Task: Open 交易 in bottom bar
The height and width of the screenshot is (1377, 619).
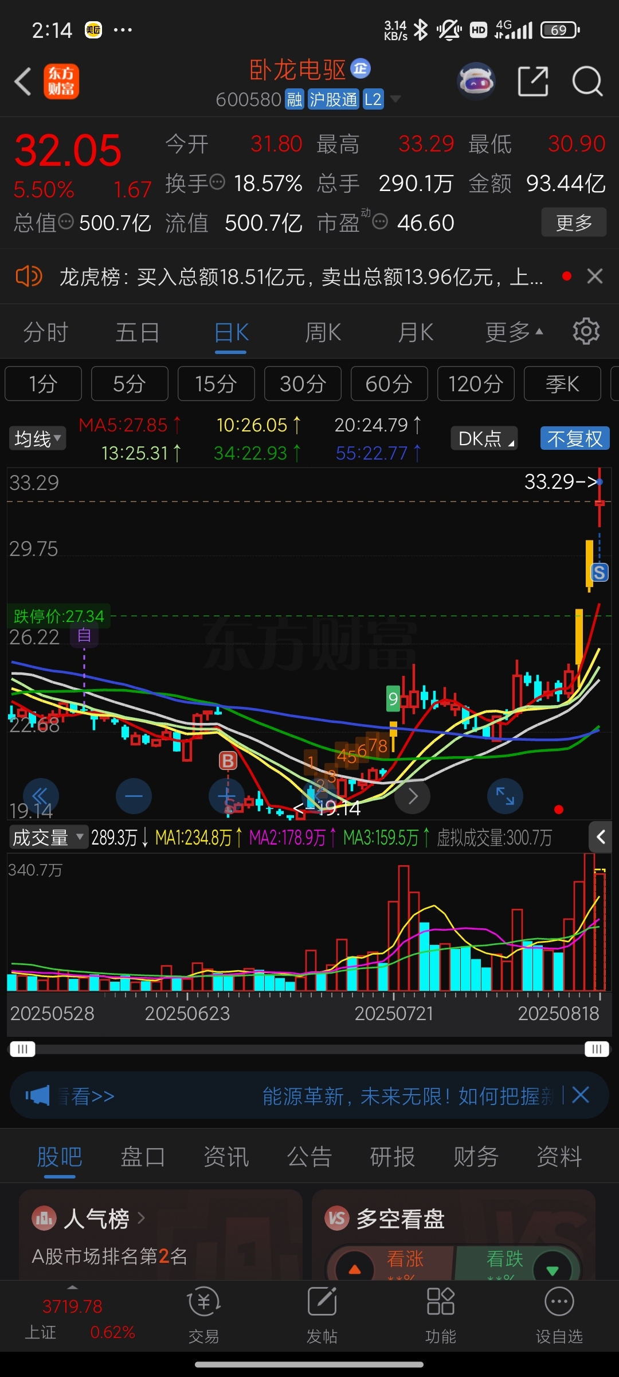Action: (x=203, y=1316)
